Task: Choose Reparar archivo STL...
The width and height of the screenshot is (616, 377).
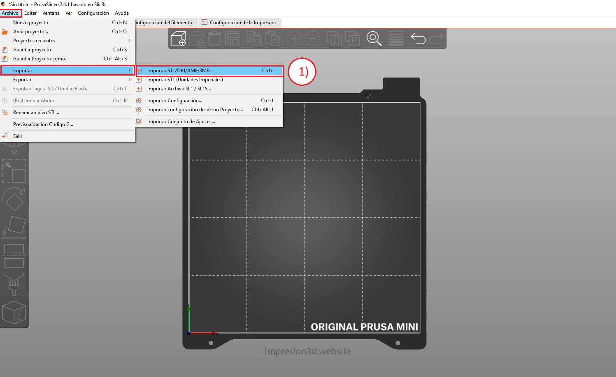Action: click(67, 113)
